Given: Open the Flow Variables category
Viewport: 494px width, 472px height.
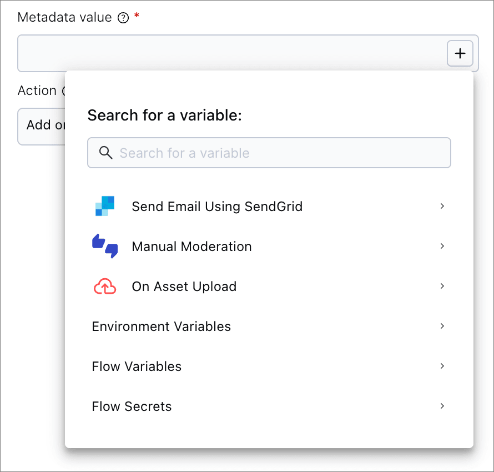Looking at the screenshot, I should [x=137, y=366].
